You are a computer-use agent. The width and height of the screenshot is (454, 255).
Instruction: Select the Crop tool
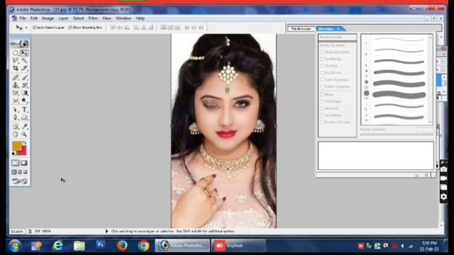click(x=16, y=68)
